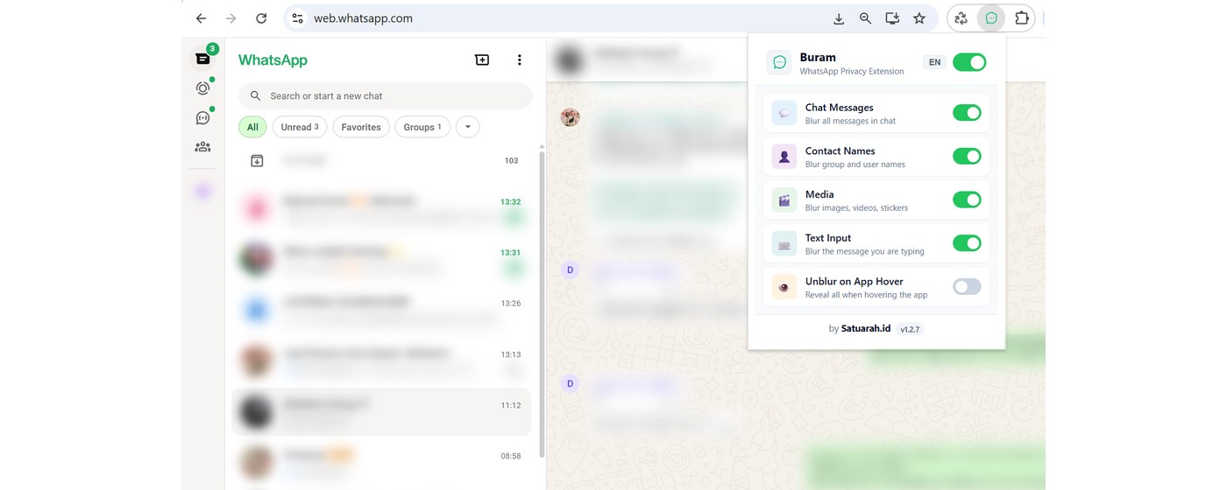1227x490 pixels.
Task: Click the Media clapperboard icon
Action: (x=784, y=199)
